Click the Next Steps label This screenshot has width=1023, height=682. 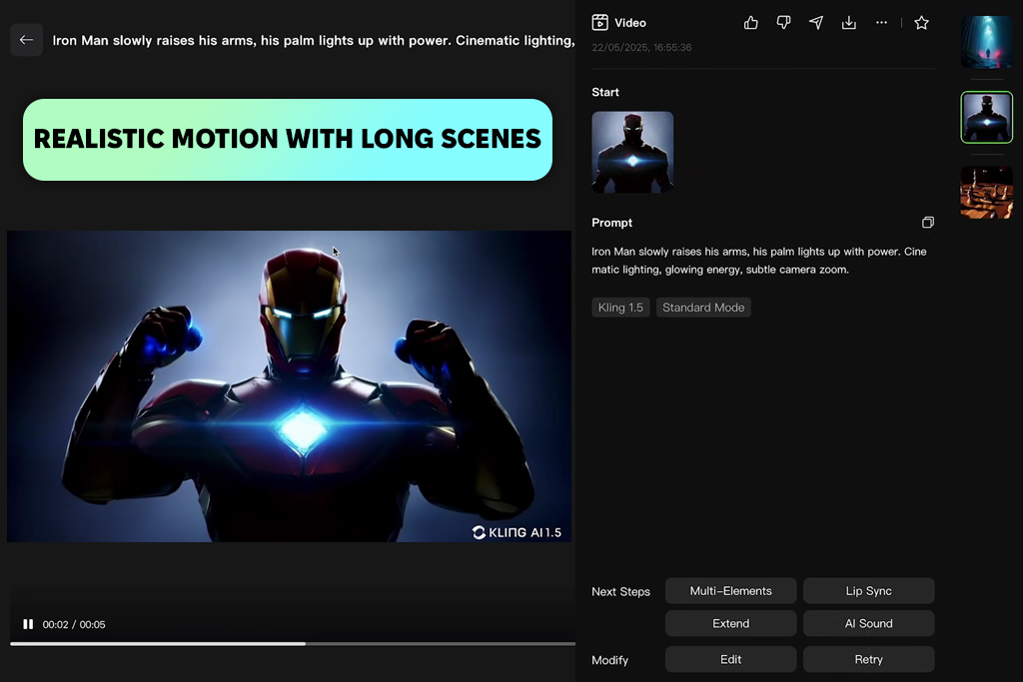coord(620,591)
